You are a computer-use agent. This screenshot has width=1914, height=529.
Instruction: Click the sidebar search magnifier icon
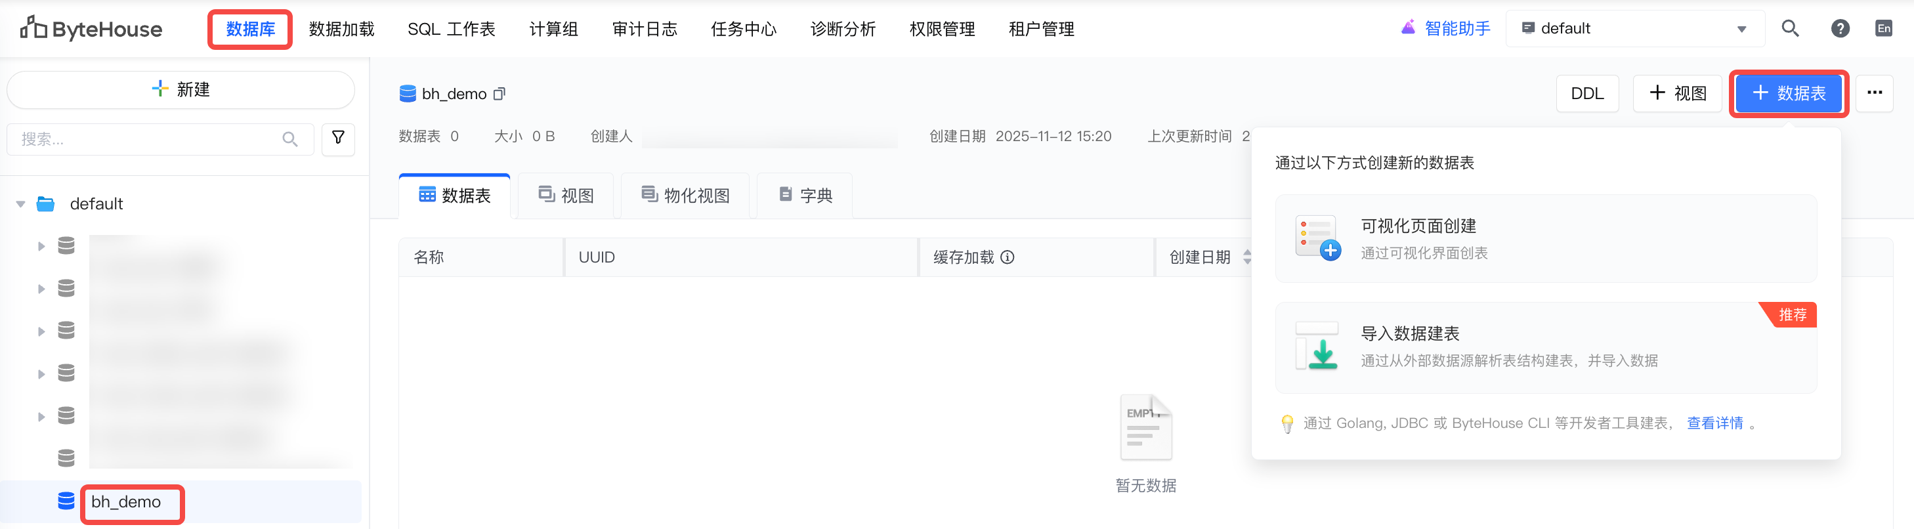tap(289, 139)
